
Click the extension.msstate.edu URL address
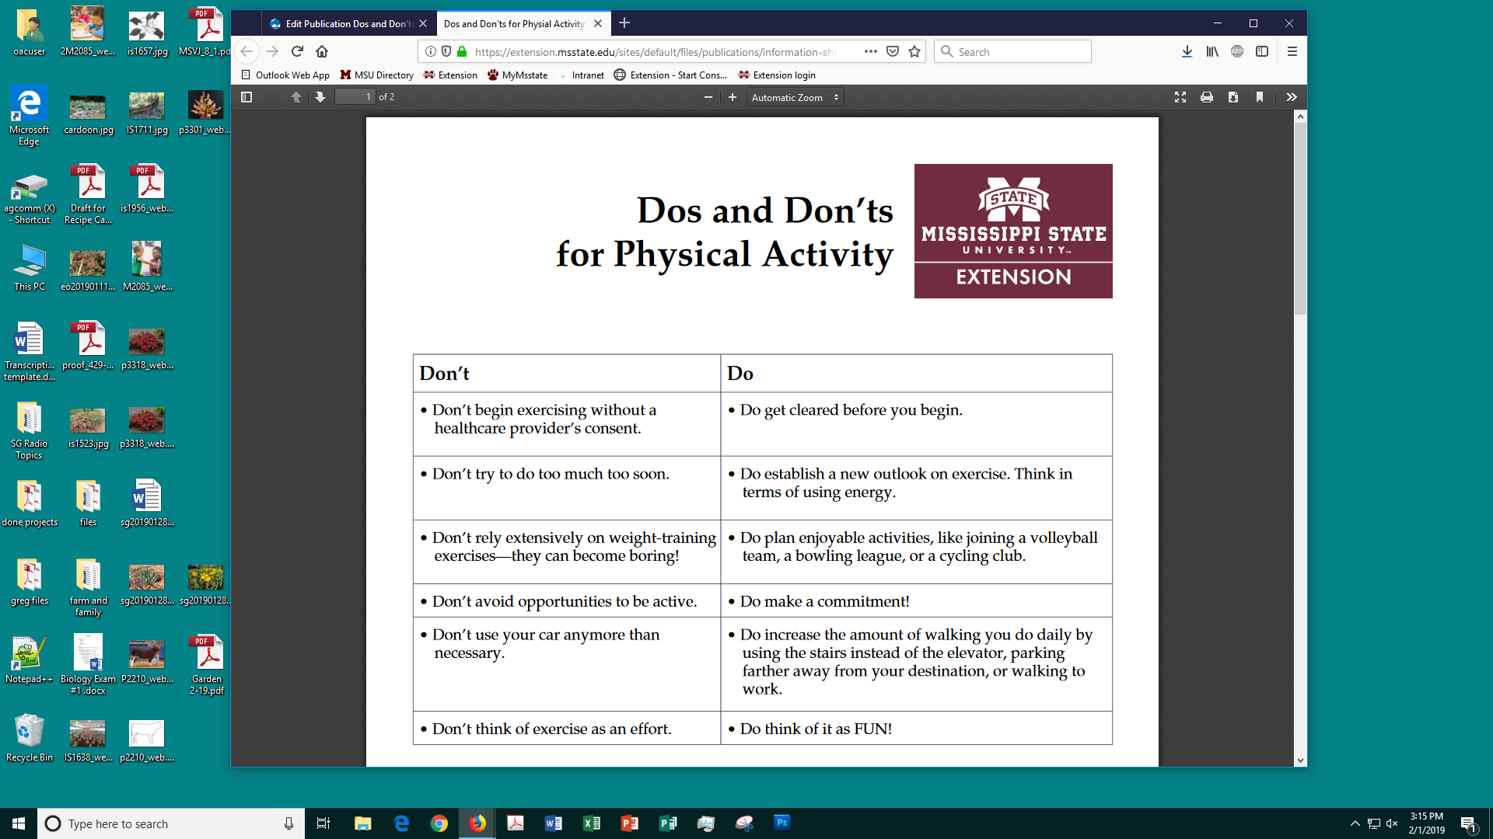coord(655,52)
